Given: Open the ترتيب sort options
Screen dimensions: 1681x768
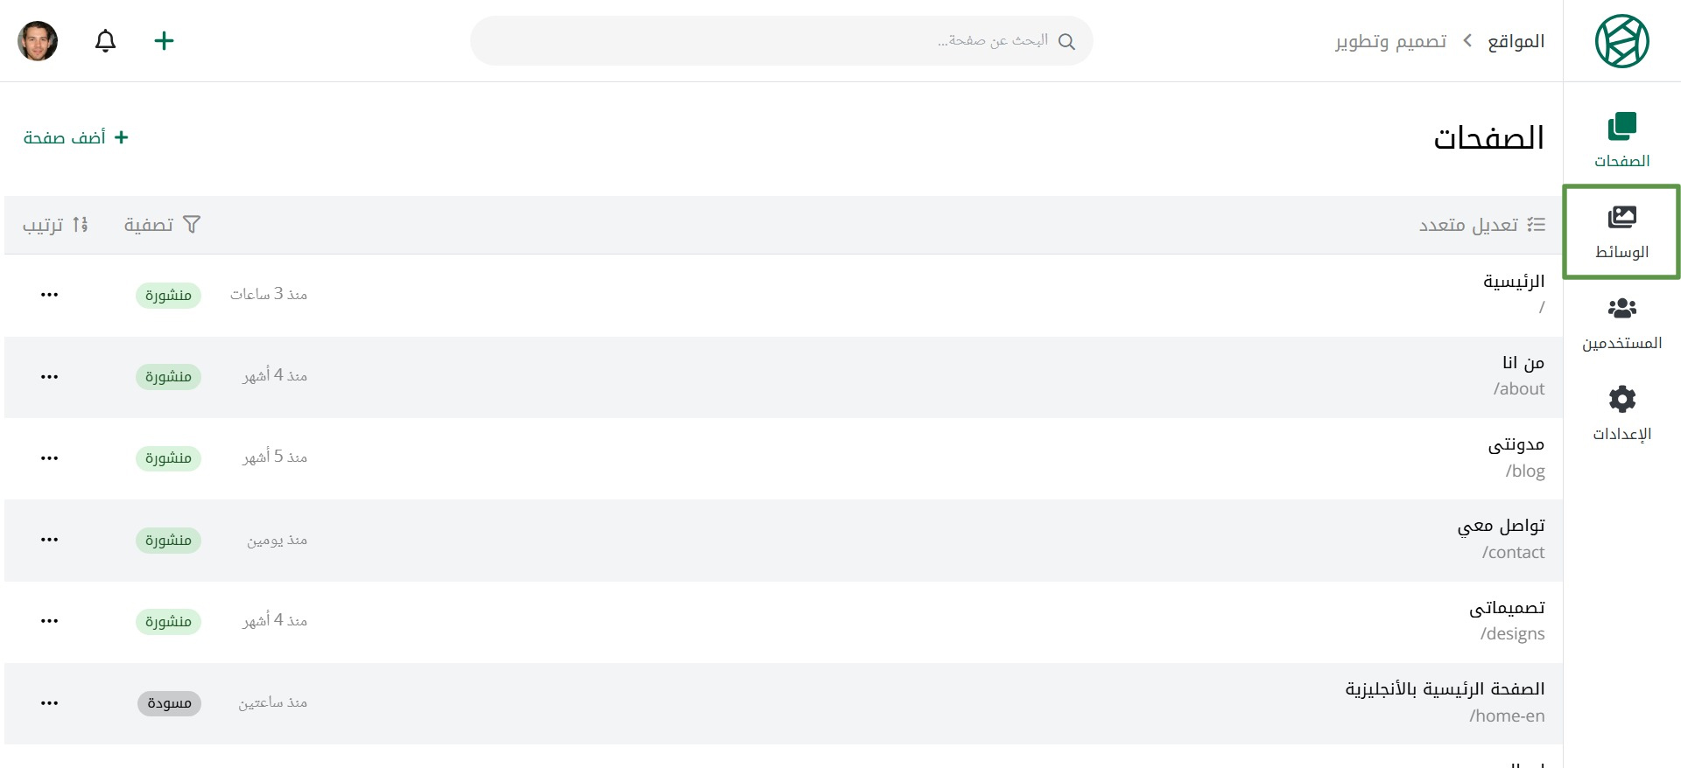Looking at the screenshot, I should click(55, 225).
